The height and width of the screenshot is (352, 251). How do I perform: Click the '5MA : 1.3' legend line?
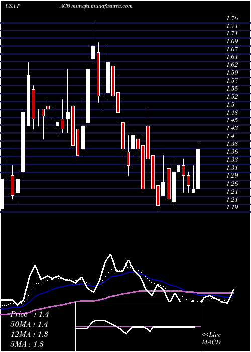pos(27,344)
